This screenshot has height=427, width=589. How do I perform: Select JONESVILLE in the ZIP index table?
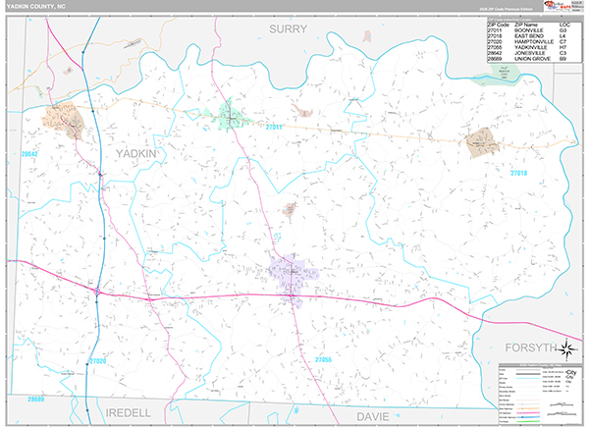(530, 53)
